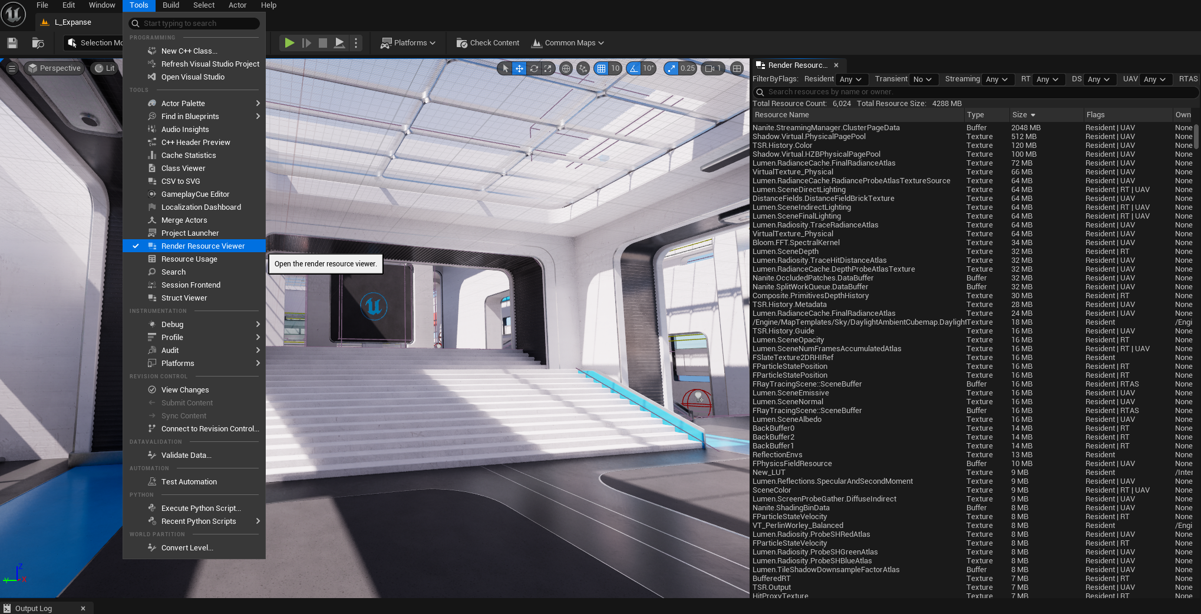Sort by the Size column header
This screenshot has width=1201, height=614.
point(1023,115)
